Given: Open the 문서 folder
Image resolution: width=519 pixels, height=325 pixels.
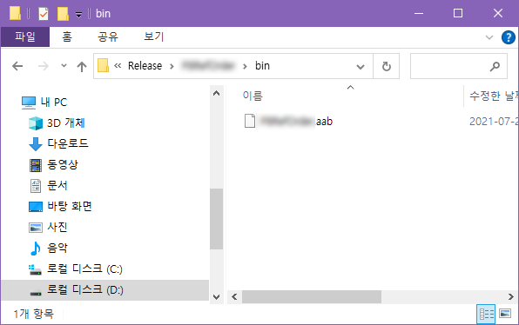Looking at the screenshot, I should (x=57, y=185).
